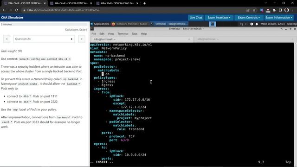This screenshot has width=297, height=167.
Task: Select the first k8s@terminal tab
Action: 142,39
